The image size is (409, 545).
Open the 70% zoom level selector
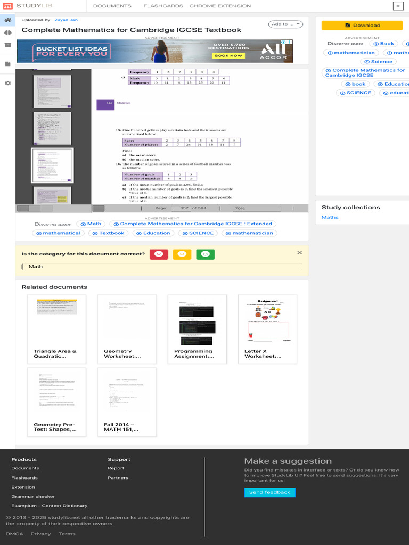tap(257, 208)
